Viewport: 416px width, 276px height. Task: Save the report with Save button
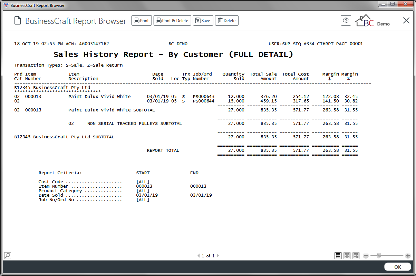[x=203, y=21]
